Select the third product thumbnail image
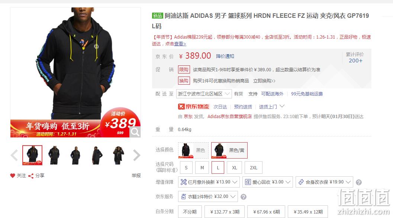The height and width of the screenshot is (218, 393). 75,155
